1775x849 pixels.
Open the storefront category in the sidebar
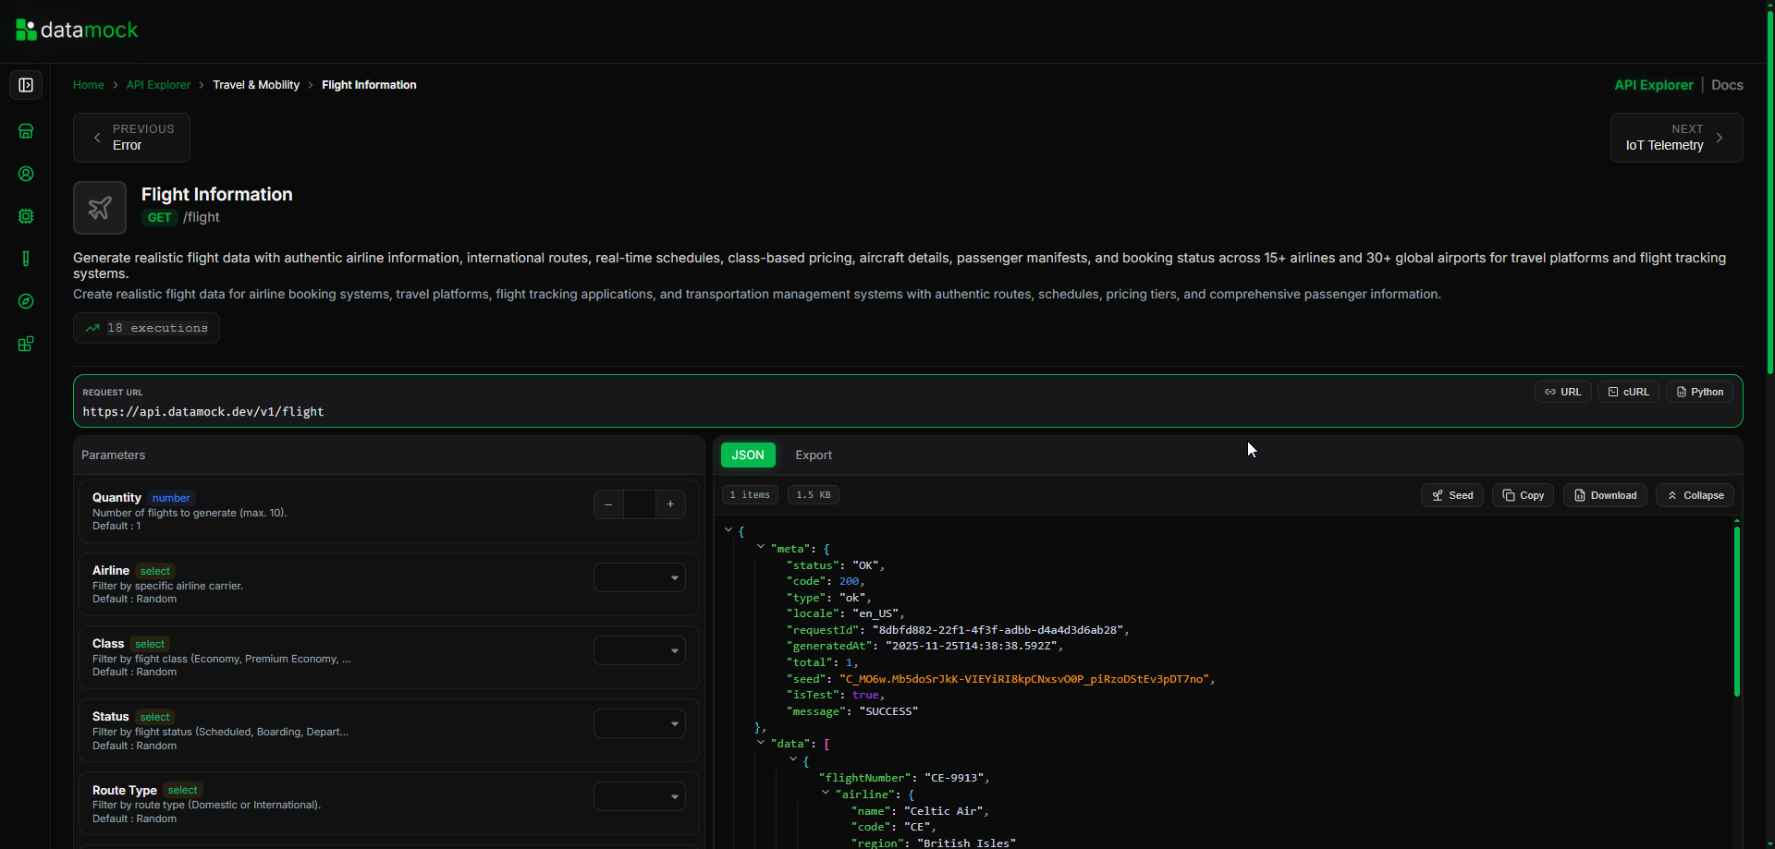tap(26, 131)
